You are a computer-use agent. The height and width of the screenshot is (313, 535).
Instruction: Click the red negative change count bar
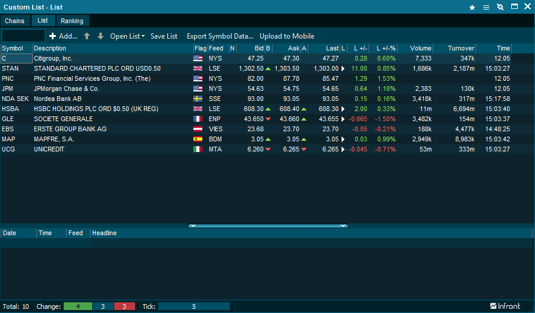pyautogui.click(x=124, y=306)
